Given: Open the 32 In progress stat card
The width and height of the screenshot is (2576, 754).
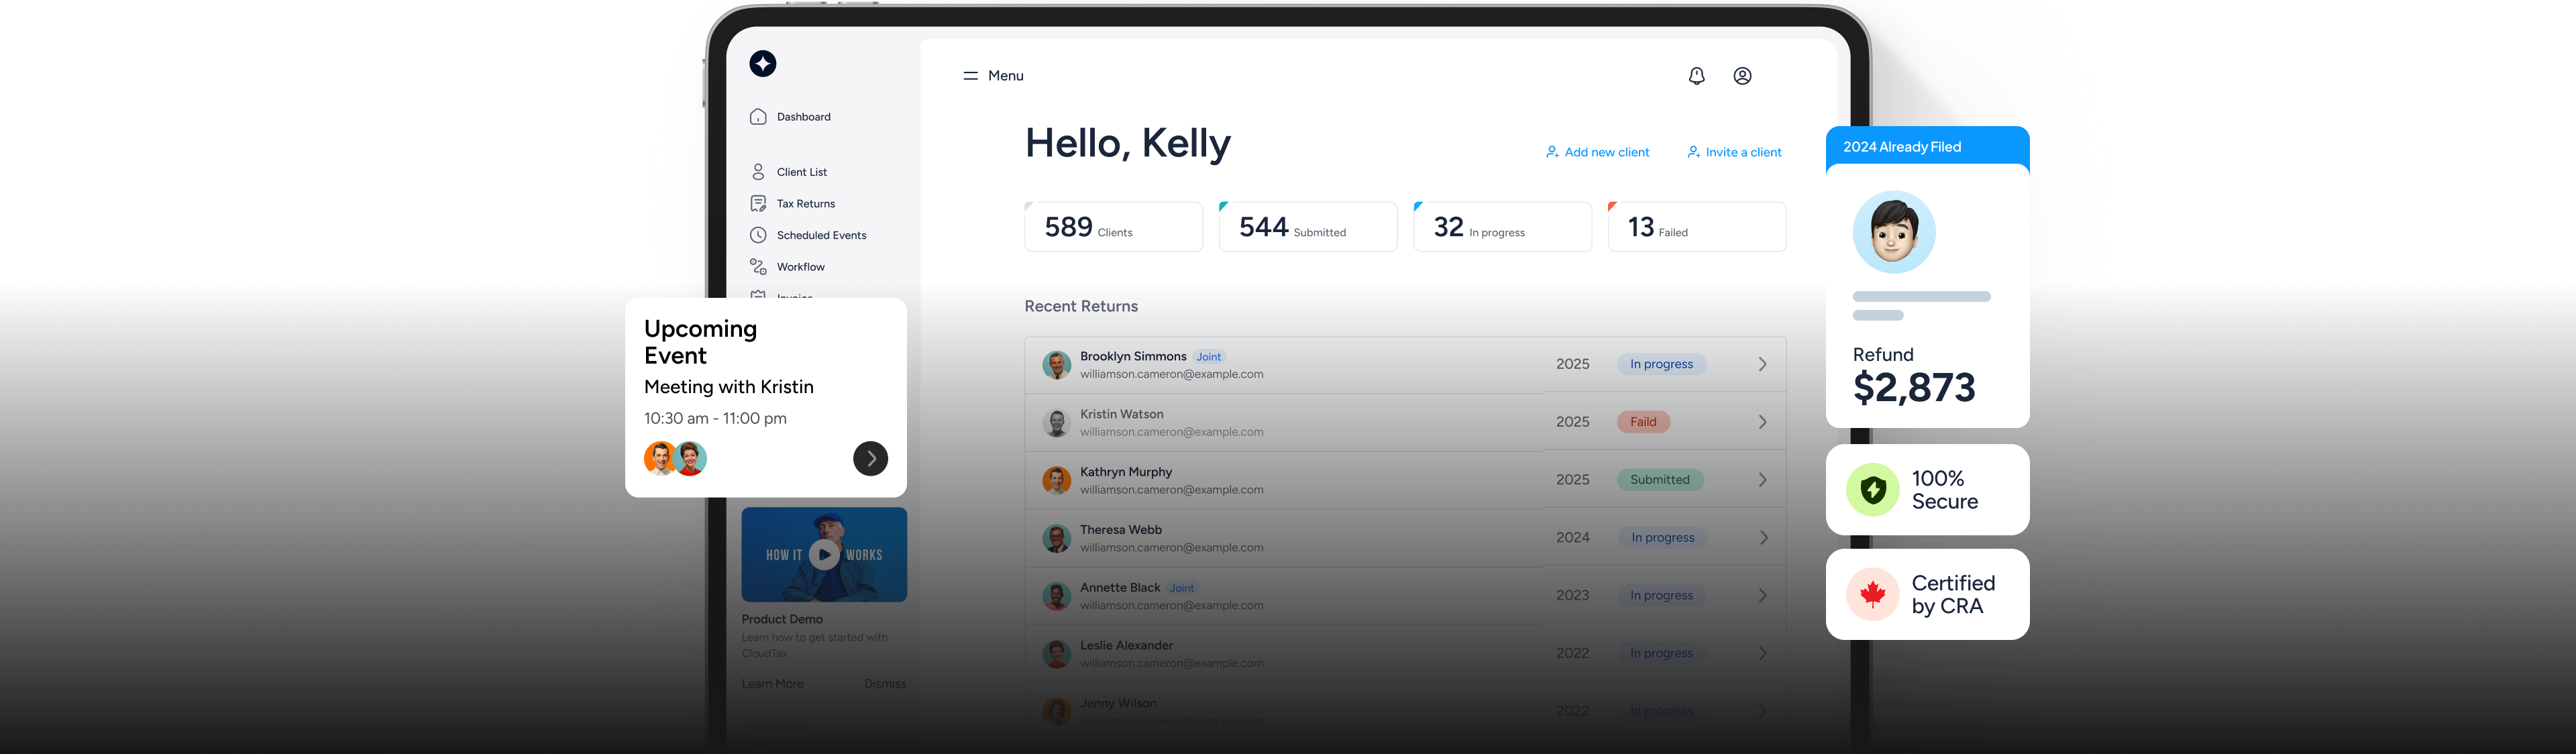Looking at the screenshot, I should click(x=1502, y=227).
